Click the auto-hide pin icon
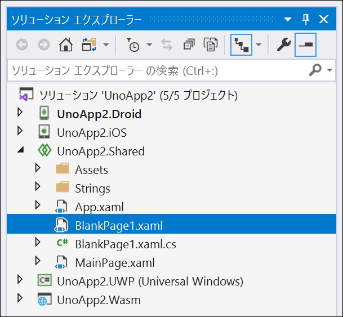The height and width of the screenshot is (317, 343). [306, 19]
